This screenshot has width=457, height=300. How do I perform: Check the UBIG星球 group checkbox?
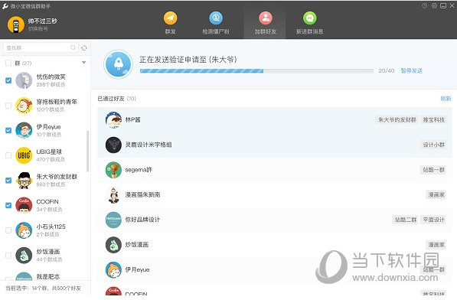(8, 155)
